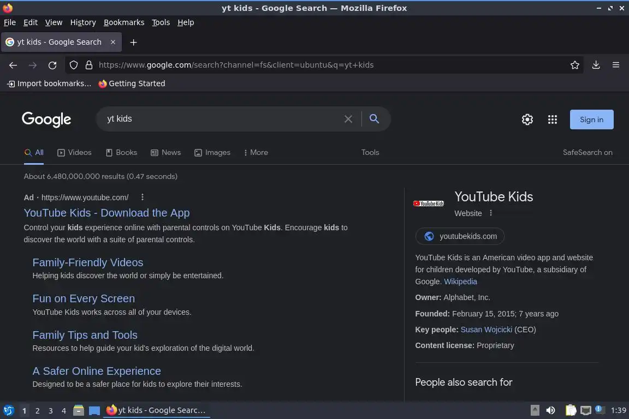
Task: Click the removable media tray icon
Action: point(535,410)
